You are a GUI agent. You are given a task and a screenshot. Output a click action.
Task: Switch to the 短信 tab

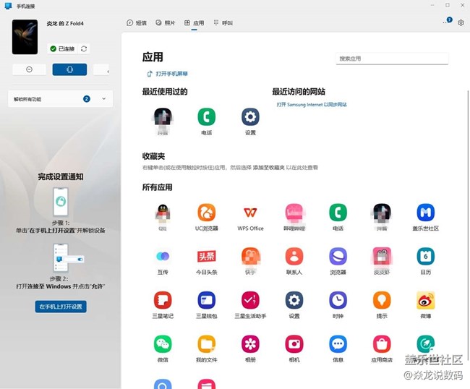pos(137,23)
